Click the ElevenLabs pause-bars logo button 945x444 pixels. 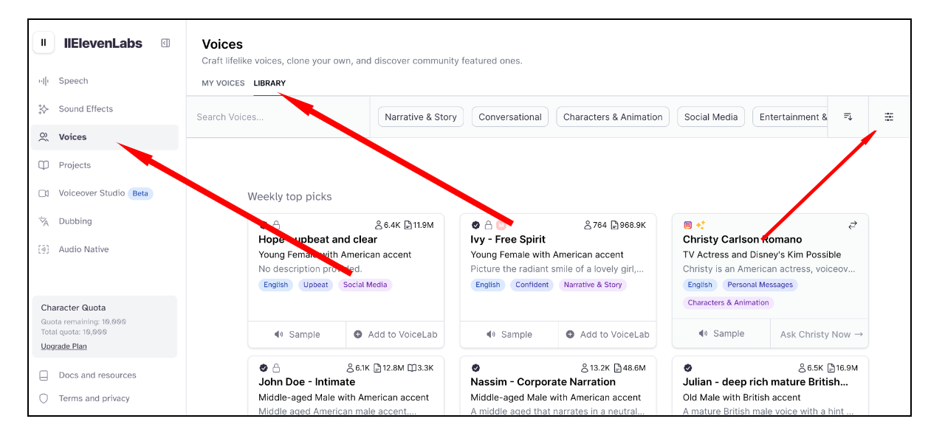(44, 43)
